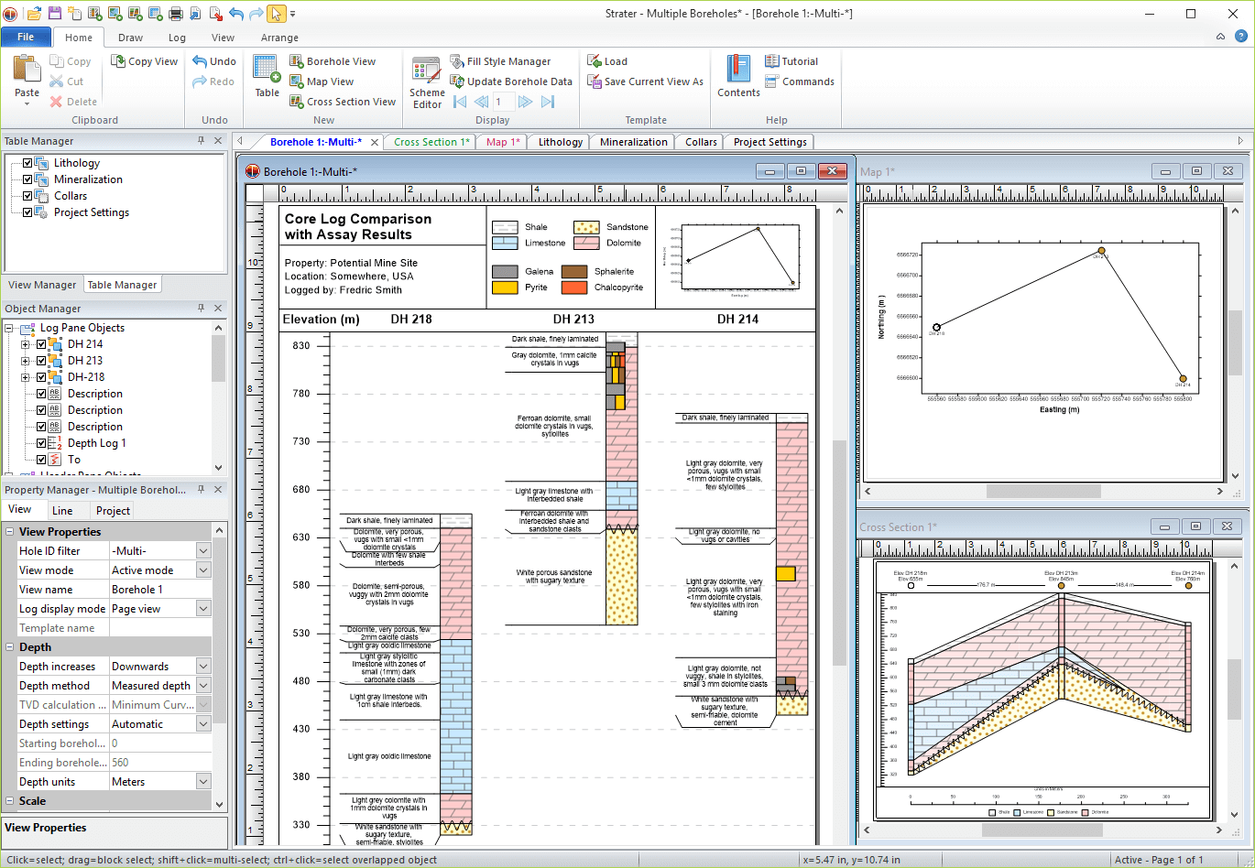
Task: Expand the DH 214 tree node
Action: tap(26, 344)
